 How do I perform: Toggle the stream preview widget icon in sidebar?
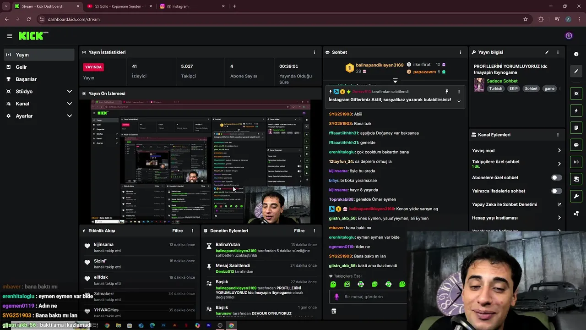pyautogui.click(x=576, y=93)
